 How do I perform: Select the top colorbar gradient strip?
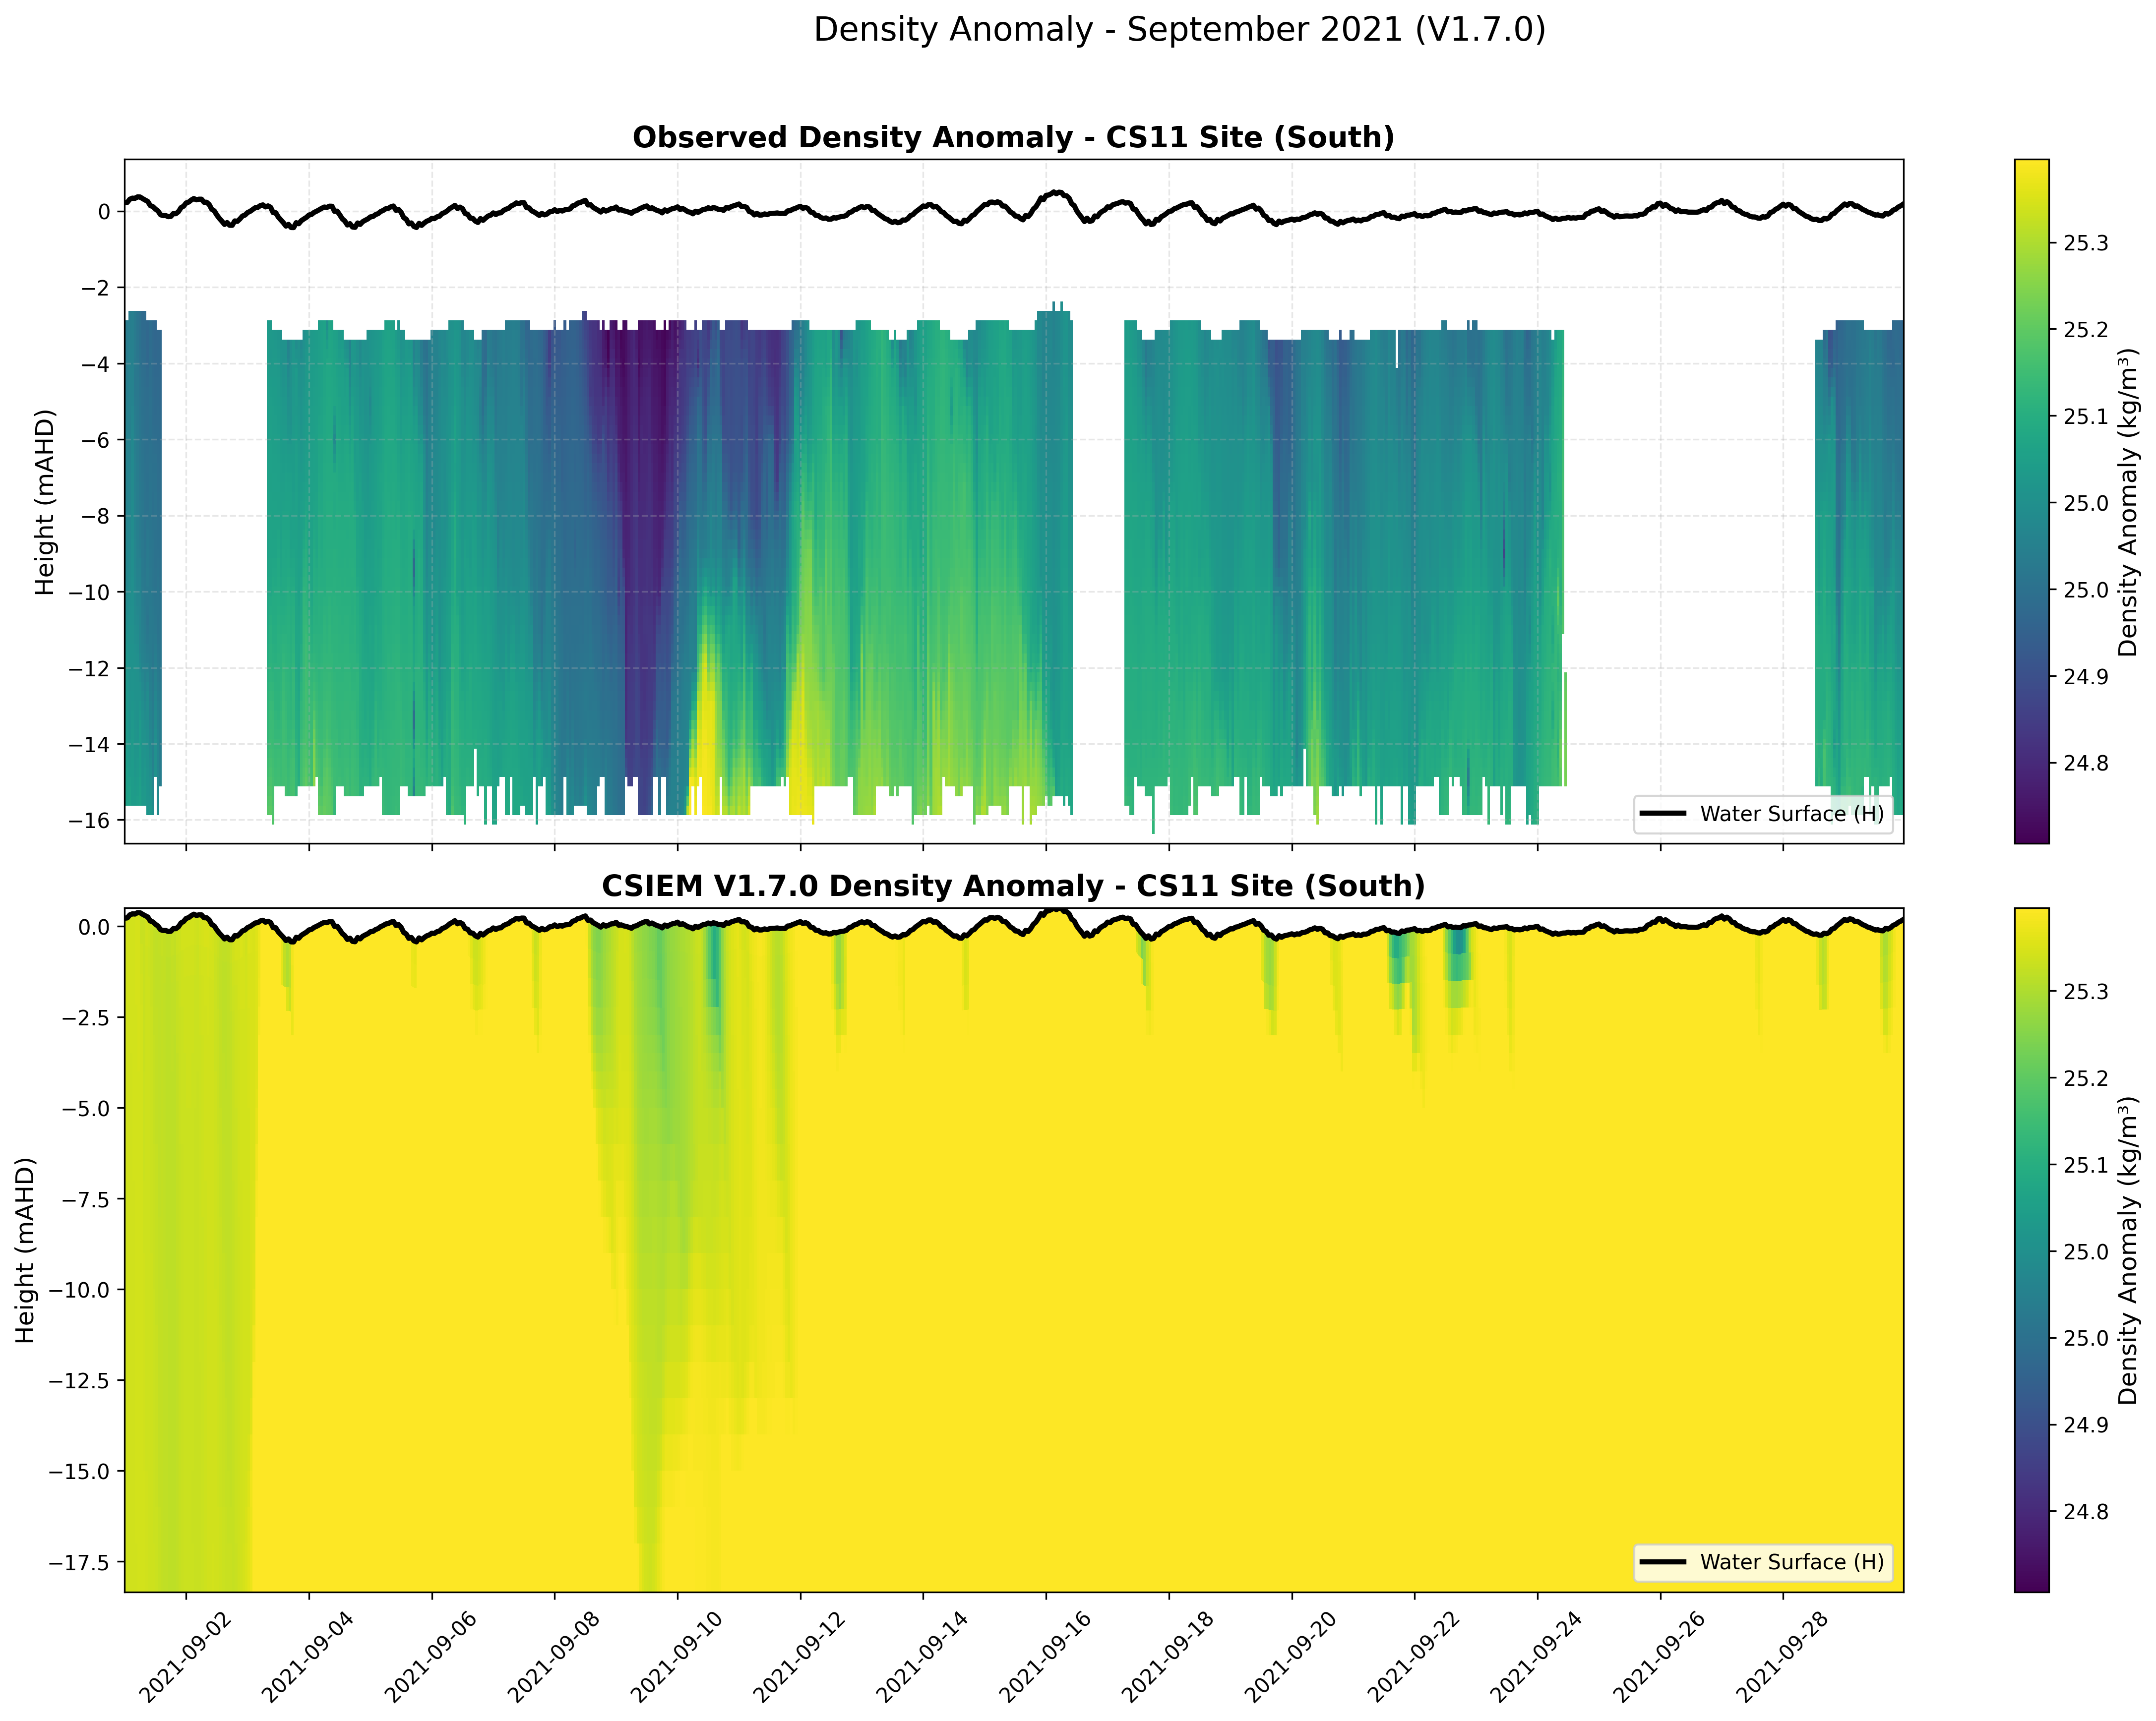click(x=2032, y=500)
